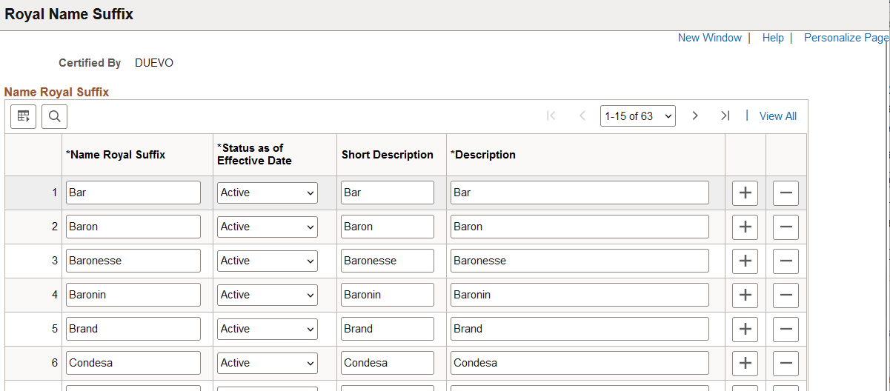The height and width of the screenshot is (391, 890).
Task: Click Name Royal Suffix field containing Bar
Action: (x=133, y=193)
